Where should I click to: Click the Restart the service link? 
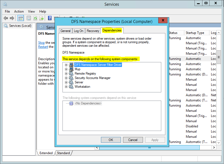(x=43, y=47)
